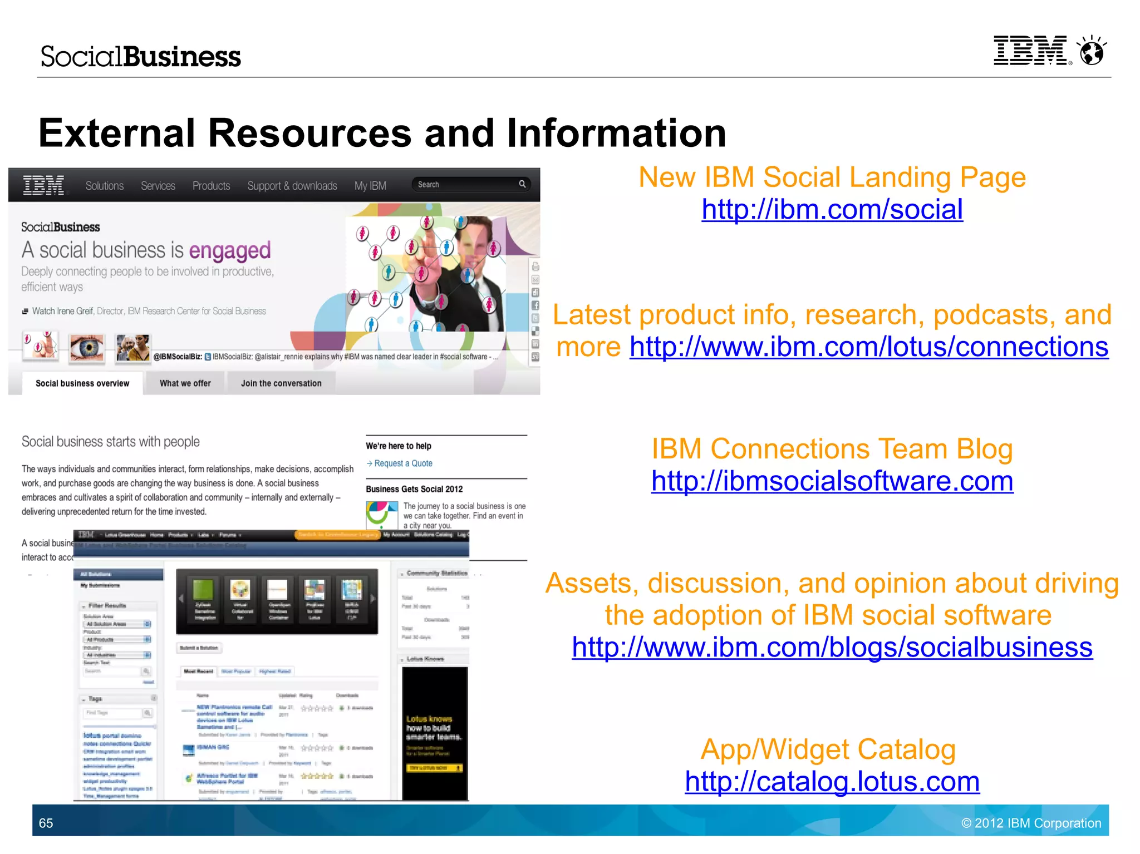The image size is (1140, 854).
Task: Click the yellow Try Lotus Now button
Action: [434, 768]
